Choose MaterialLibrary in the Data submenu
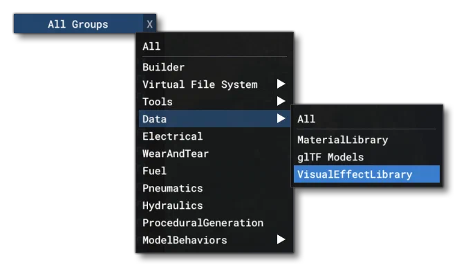This screenshot has width=457, height=267. [x=366, y=140]
